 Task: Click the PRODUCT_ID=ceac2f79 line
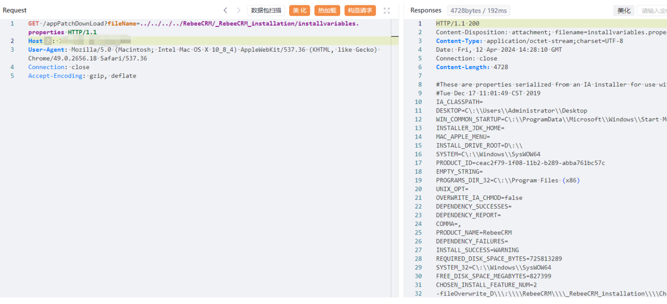[520, 163]
